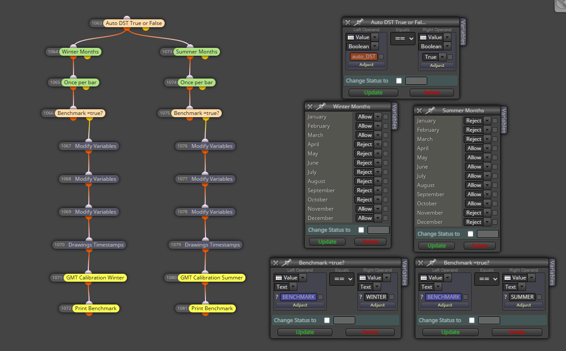Click the auto_DST variable field
This screenshot has width=566, height=351.
click(x=364, y=57)
